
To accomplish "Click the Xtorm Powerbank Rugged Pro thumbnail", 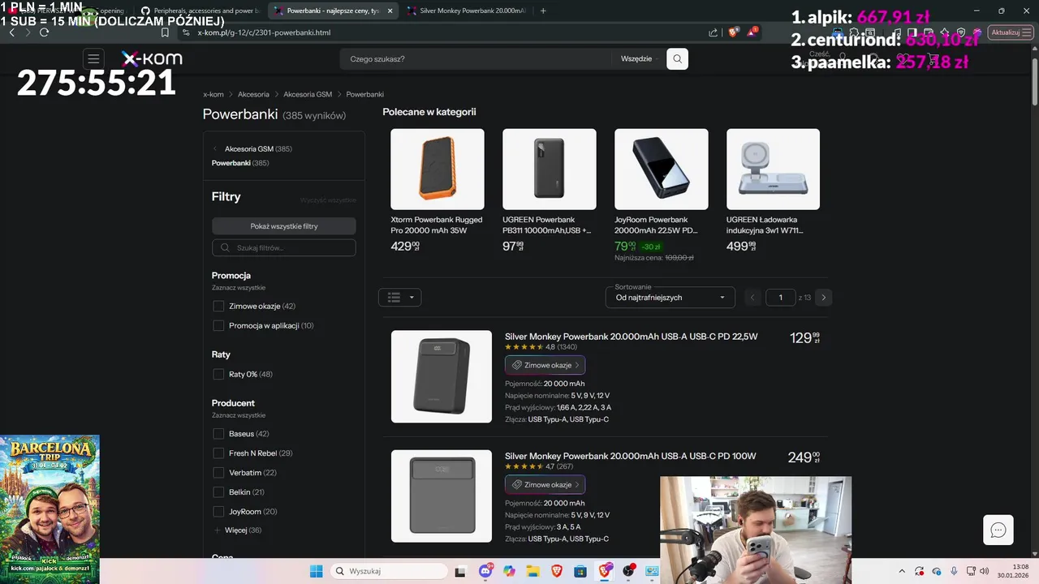I will tap(438, 170).
